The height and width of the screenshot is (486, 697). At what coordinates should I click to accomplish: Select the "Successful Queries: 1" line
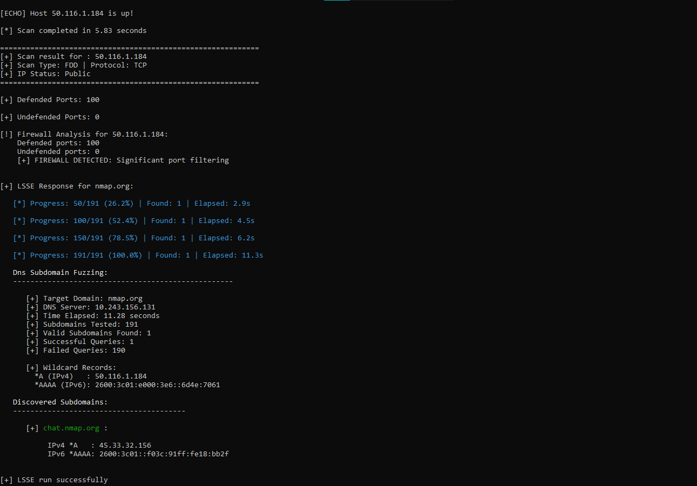pos(80,341)
